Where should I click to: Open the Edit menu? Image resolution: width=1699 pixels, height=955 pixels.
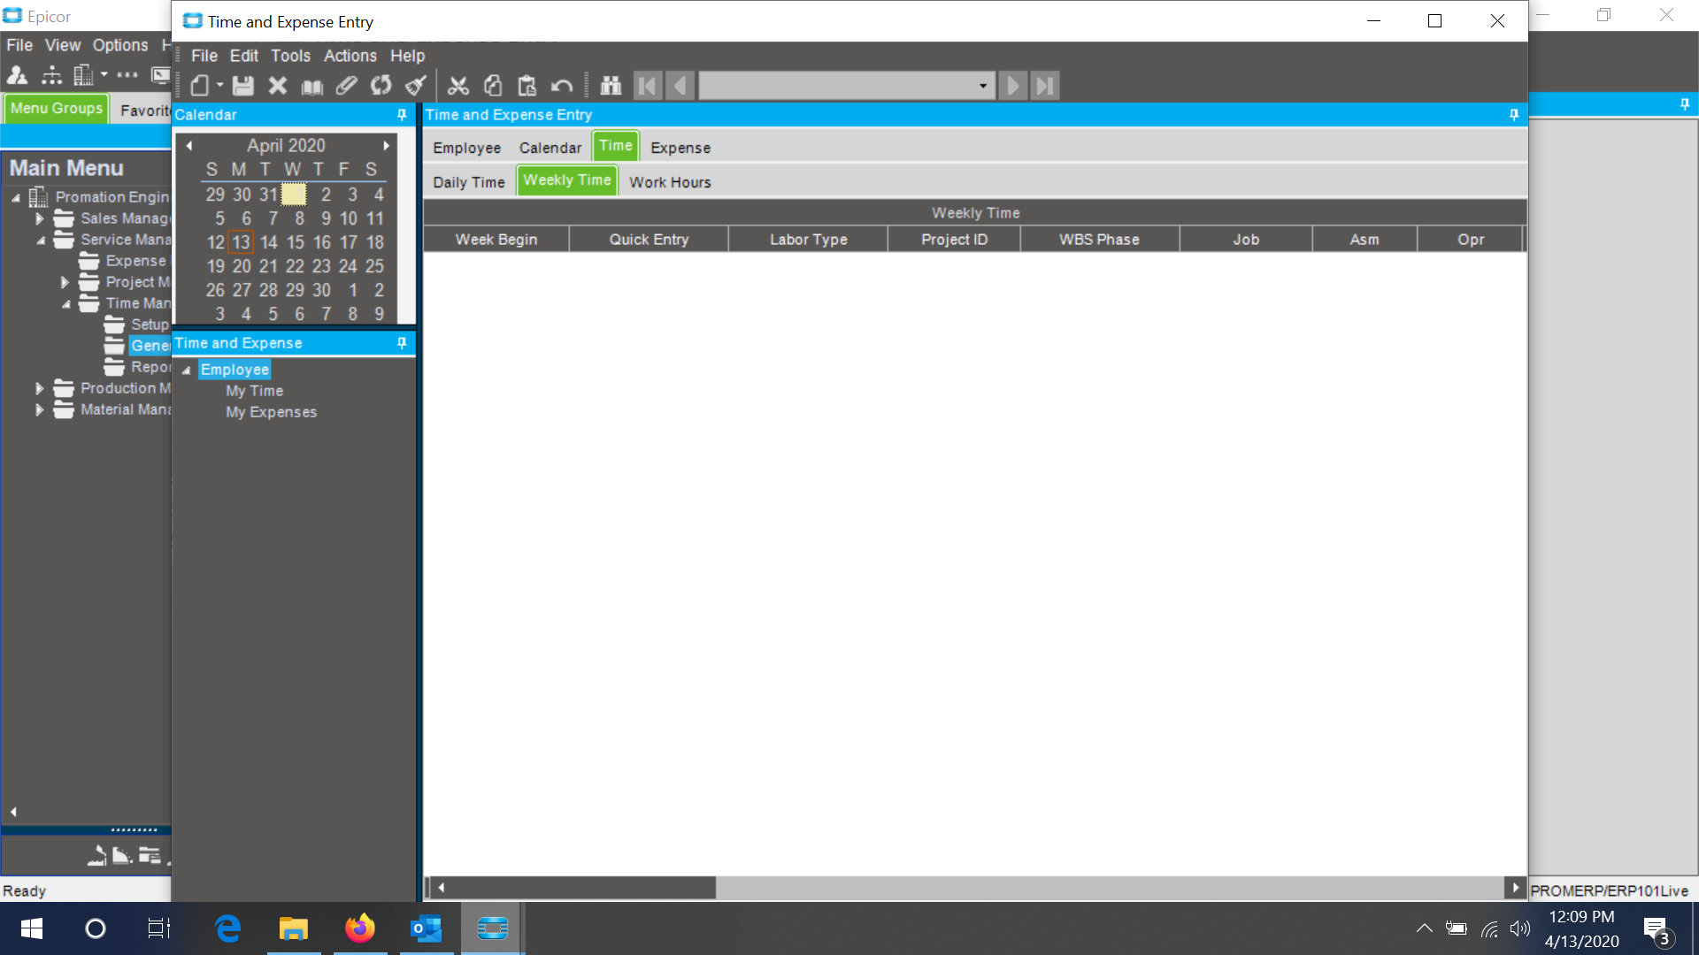coord(244,56)
